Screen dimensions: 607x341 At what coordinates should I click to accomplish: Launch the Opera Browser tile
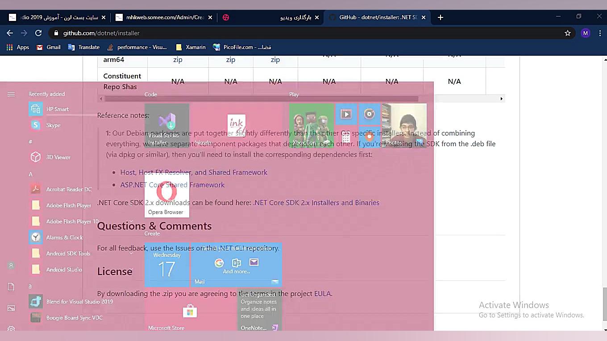[167, 195]
